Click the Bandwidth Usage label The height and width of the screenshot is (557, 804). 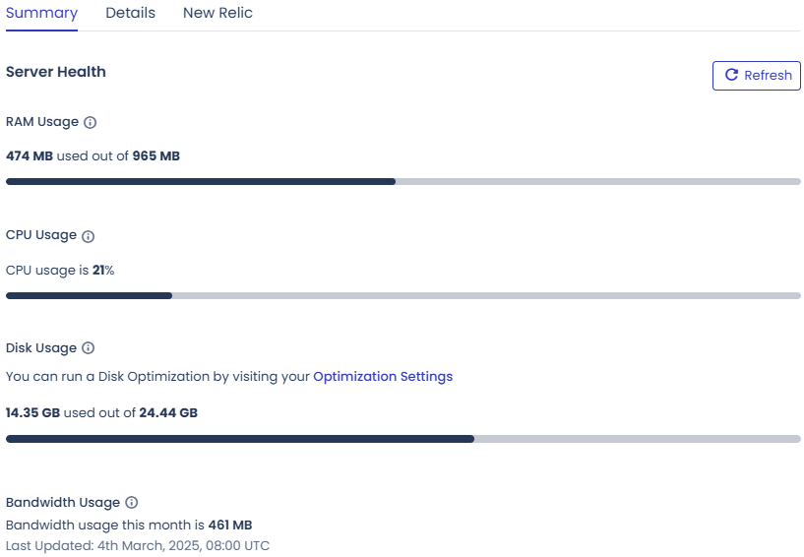point(63,503)
